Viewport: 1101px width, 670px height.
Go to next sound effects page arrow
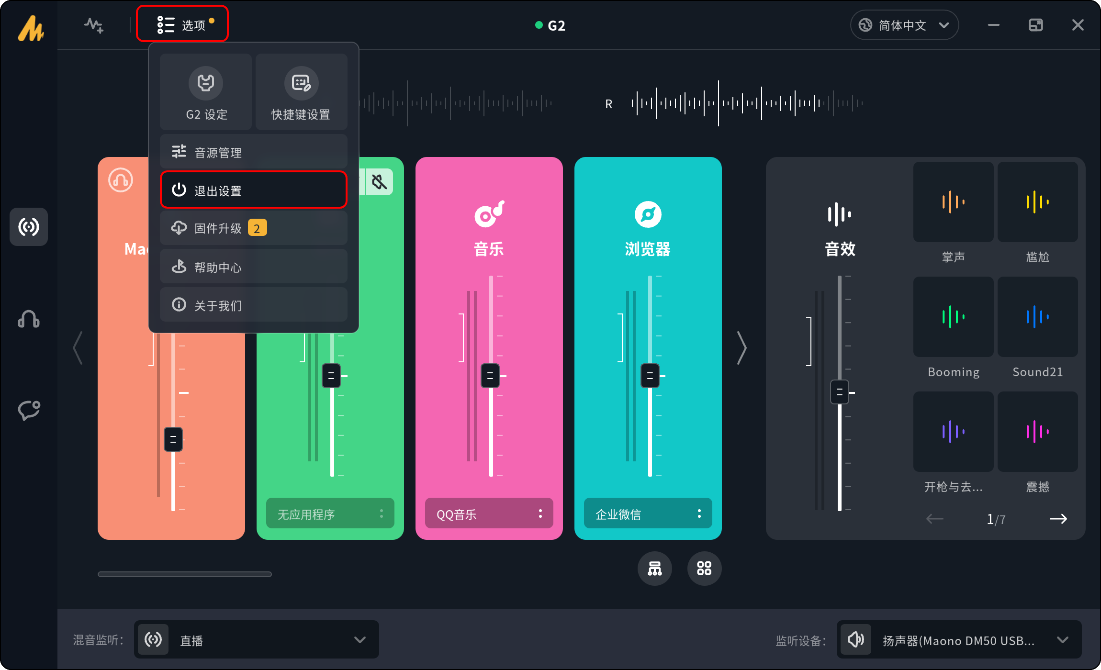pyautogui.click(x=1058, y=519)
